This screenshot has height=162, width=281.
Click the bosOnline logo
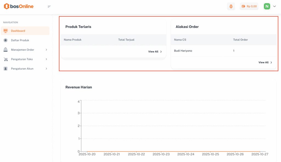[19, 6]
